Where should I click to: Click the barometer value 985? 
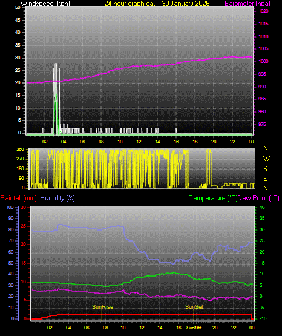pyautogui.click(x=262, y=99)
